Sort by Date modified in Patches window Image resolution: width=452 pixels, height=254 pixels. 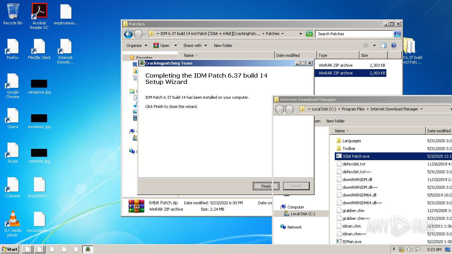point(295,55)
